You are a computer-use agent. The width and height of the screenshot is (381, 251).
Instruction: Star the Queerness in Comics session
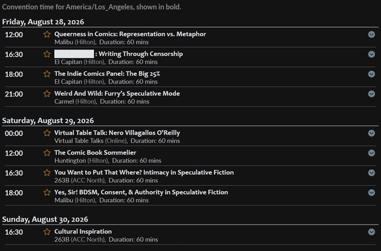[x=47, y=34]
